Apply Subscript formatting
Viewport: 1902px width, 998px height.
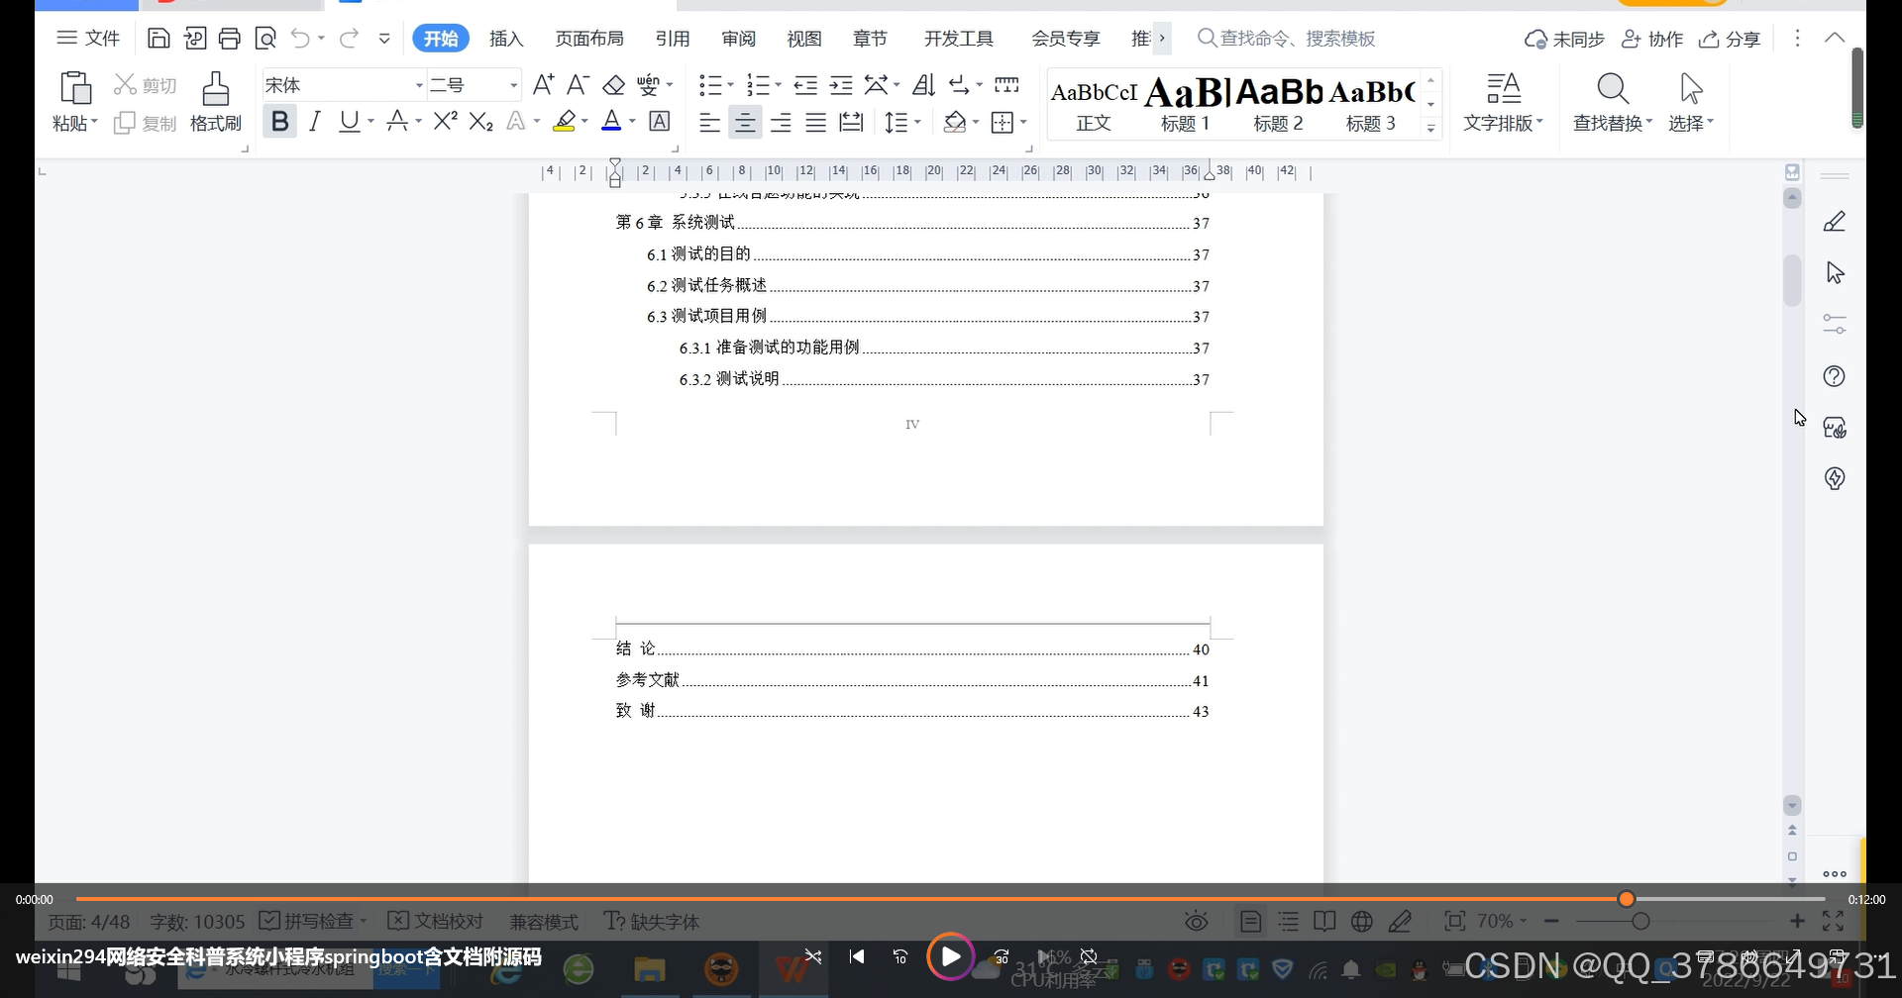481,121
